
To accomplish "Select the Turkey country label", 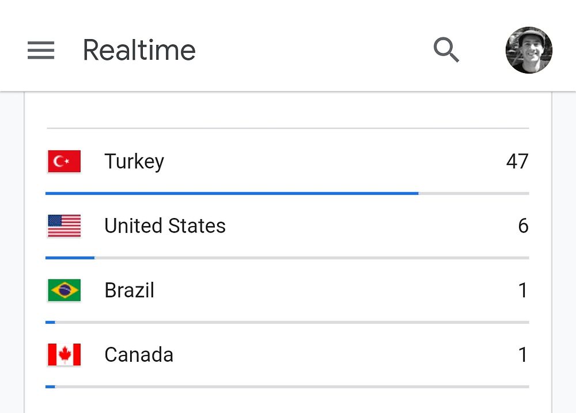I will (x=134, y=162).
